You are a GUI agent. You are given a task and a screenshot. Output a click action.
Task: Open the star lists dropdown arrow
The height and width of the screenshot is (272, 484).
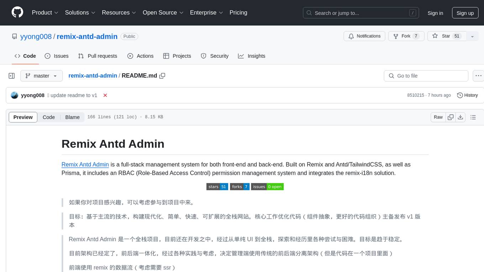click(x=472, y=36)
